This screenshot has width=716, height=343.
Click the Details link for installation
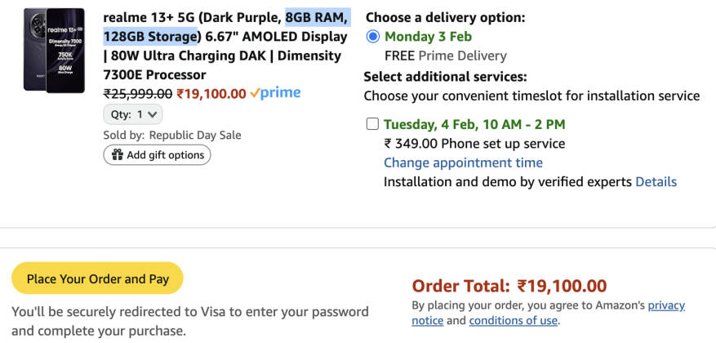656,181
